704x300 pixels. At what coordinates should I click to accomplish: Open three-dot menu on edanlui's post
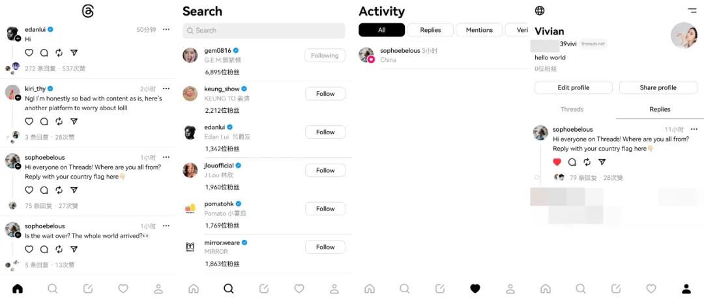(166, 29)
